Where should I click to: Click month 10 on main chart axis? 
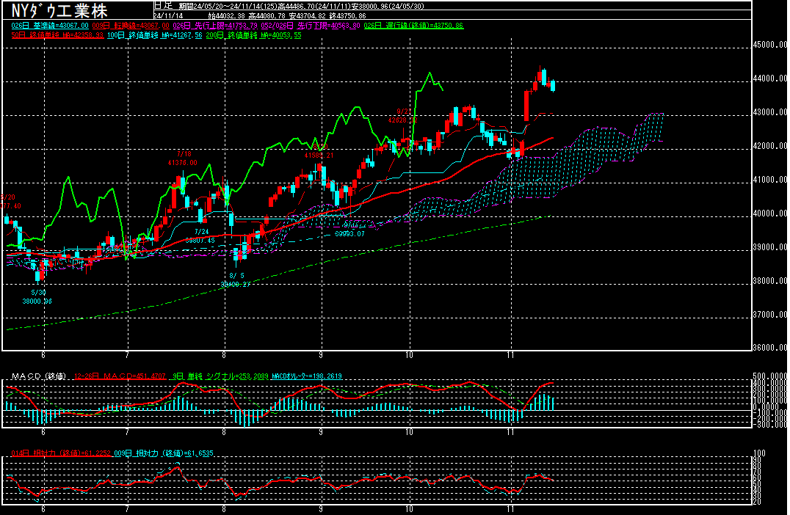pos(409,355)
